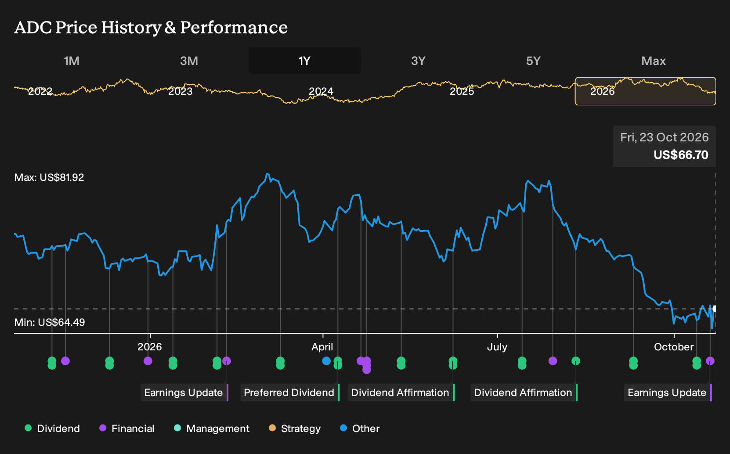Click the purple Financial marker above the right Earnings Update label
The image size is (730, 454).
tap(710, 361)
